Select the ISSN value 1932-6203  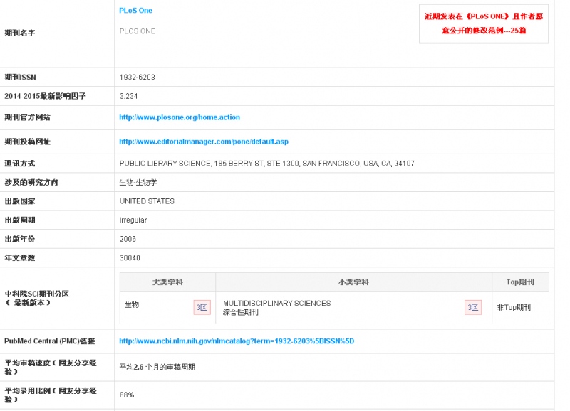[138, 78]
